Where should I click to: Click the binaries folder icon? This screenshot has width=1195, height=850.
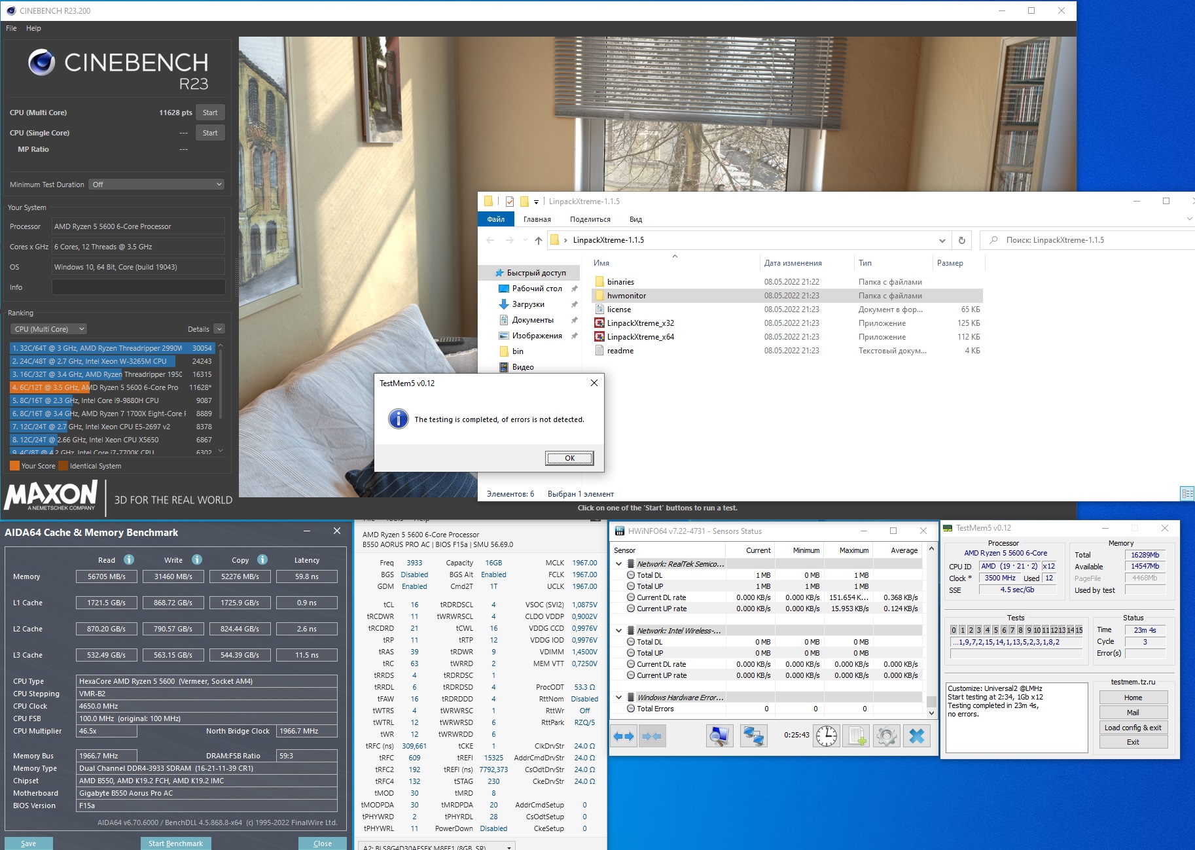point(599,282)
